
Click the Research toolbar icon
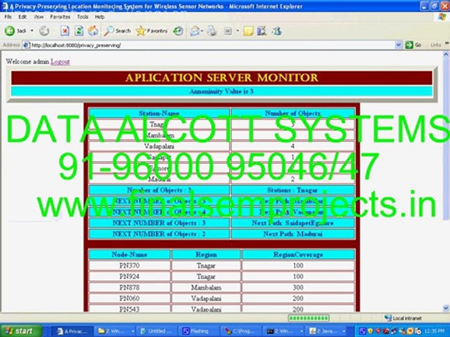click(x=262, y=31)
